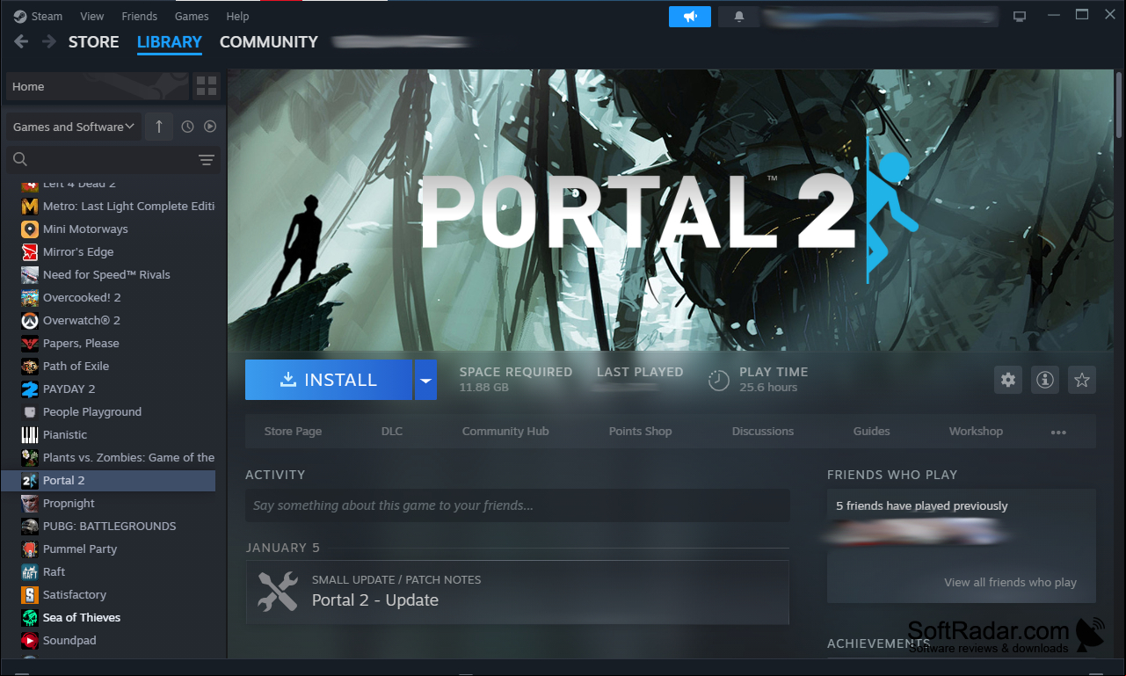
Task: Open Games and Software filter dropdown
Action: [73, 127]
